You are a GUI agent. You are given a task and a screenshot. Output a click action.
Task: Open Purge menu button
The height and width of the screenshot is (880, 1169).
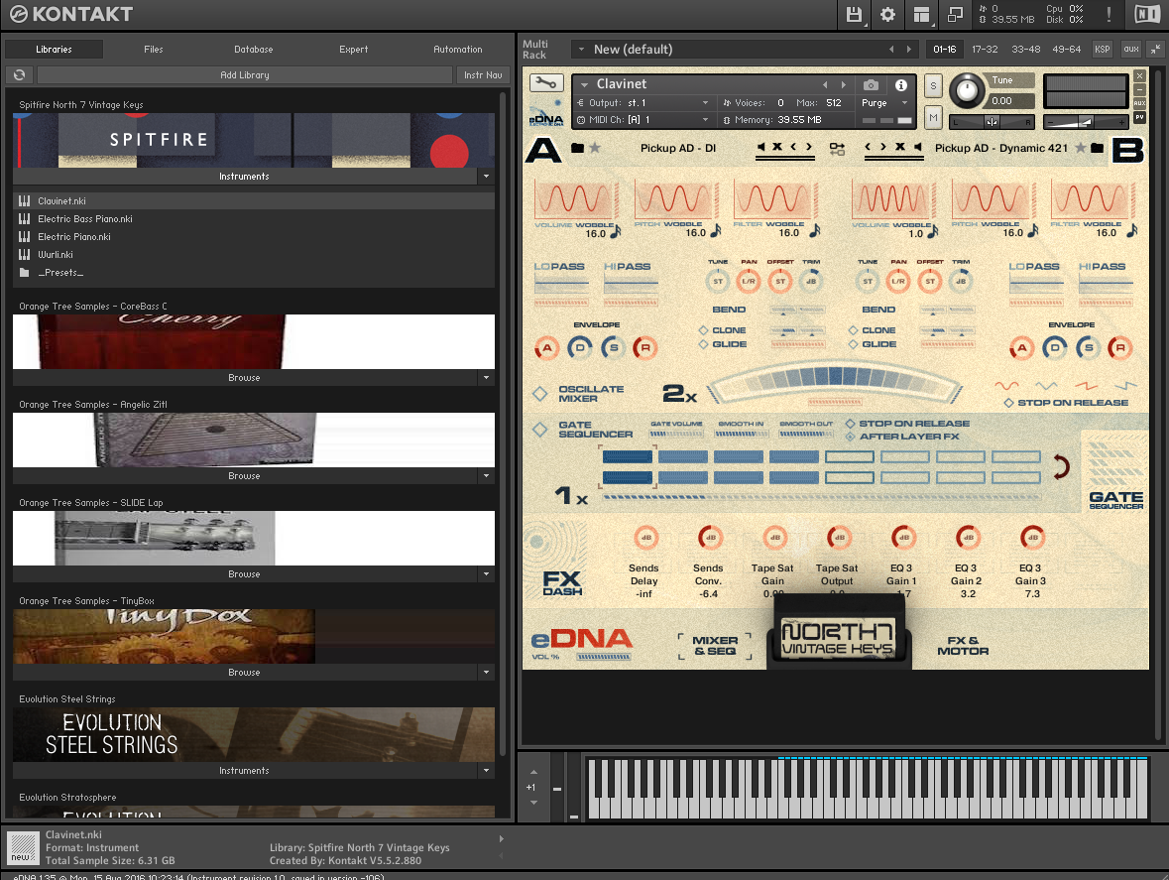885,103
